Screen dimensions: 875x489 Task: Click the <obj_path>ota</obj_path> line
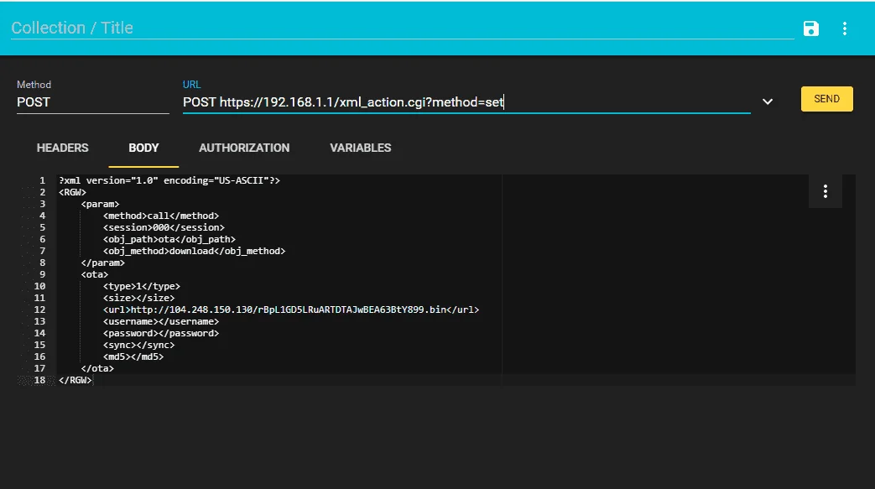(x=169, y=239)
